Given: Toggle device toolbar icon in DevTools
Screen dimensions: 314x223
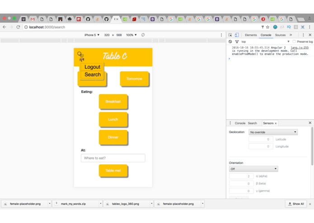Looking at the screenshot, I should tap(237, 35).
